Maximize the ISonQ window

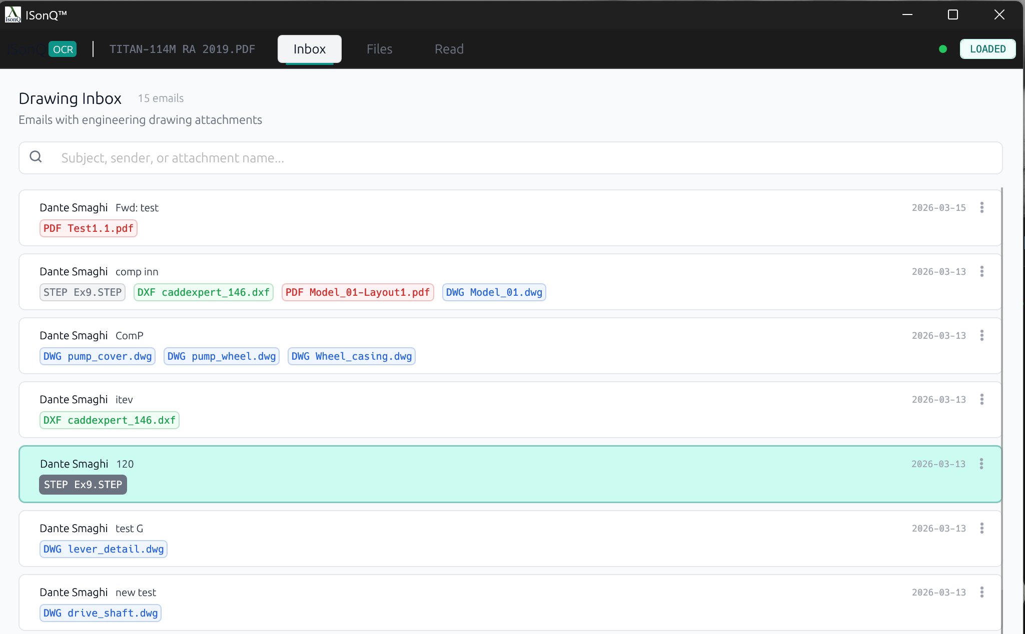click(x=953, y=14)
